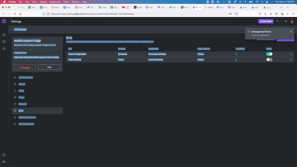Open the Firefox File menu
The image size is (297, 167).
coord(21,2)
